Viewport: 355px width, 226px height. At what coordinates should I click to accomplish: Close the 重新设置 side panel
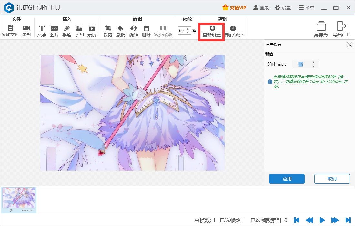(x=350, y=45)
